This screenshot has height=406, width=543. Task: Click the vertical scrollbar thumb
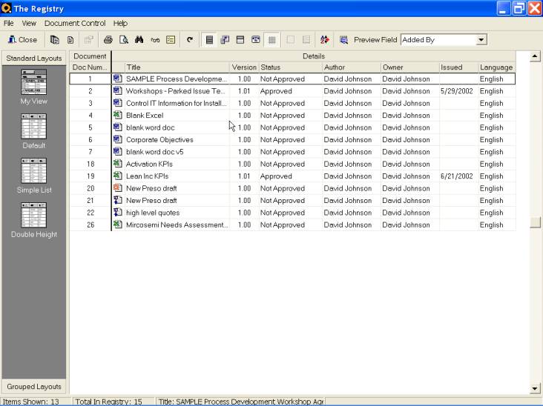(535, 222)
